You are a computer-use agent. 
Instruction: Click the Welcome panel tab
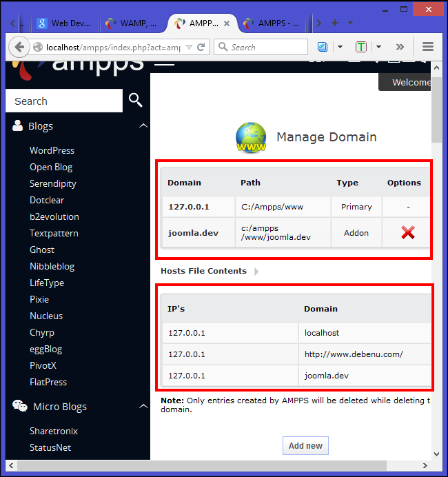coord(405,82)
